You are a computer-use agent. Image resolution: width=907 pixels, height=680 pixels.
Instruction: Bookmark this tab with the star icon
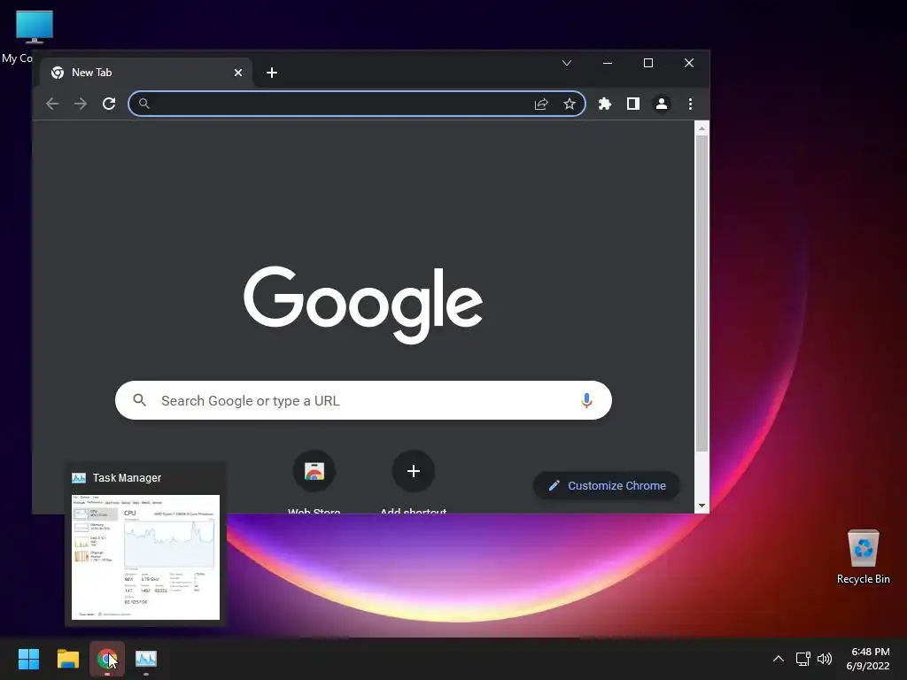[570, 104]
